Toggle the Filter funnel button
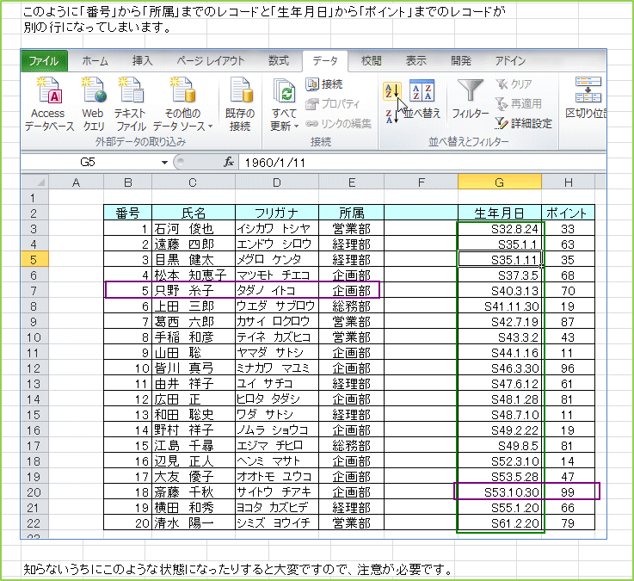Screen dimensions: 634x581 coord(470,97)
